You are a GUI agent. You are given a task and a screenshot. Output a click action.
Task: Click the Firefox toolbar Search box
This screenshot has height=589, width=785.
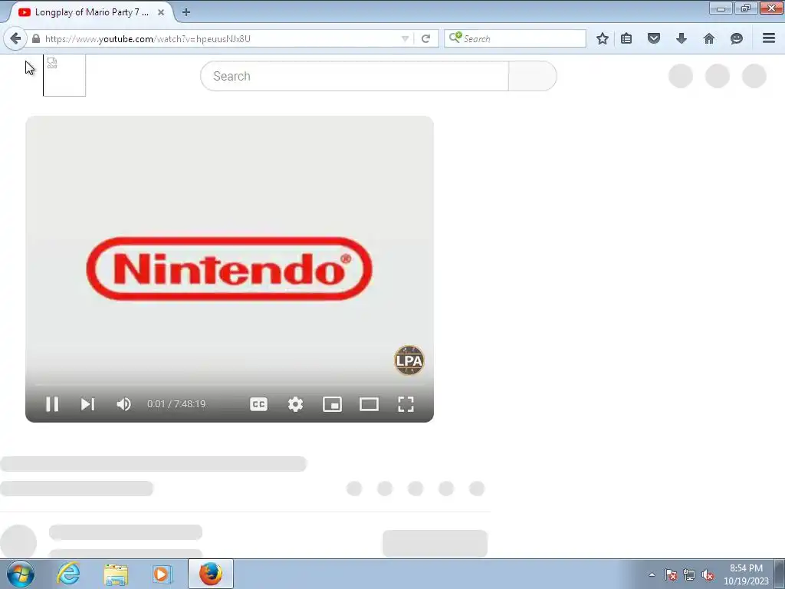click(515, 38)
